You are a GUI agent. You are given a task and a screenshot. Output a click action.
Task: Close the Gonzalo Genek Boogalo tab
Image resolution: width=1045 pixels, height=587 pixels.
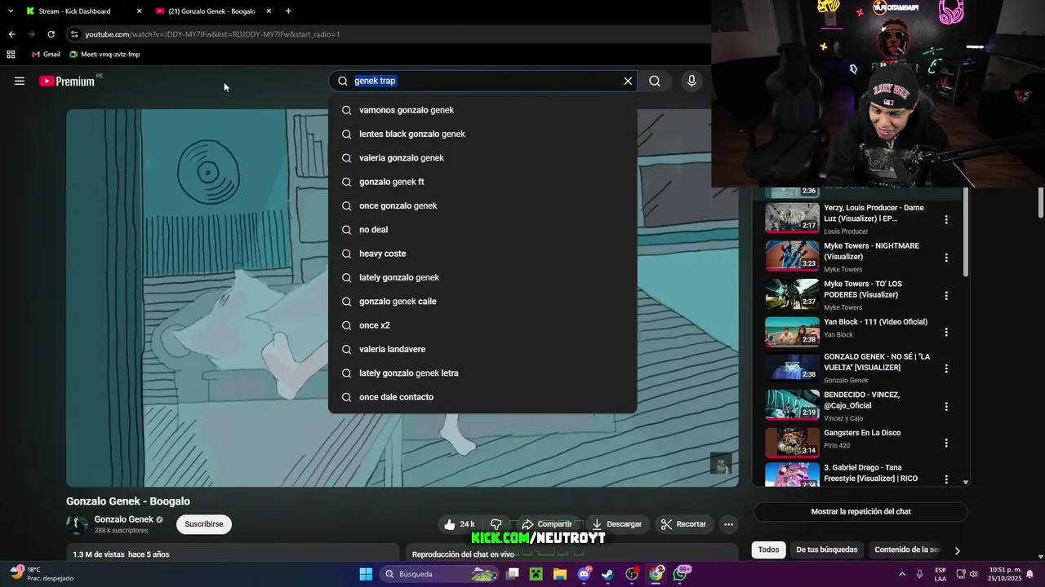pyautogui.click(x=269, y=11)
